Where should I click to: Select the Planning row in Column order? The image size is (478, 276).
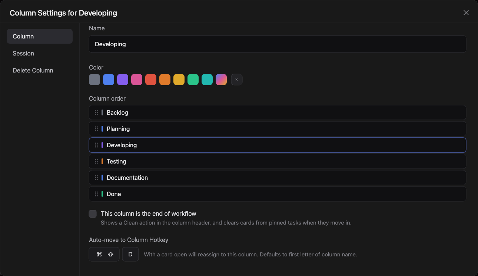pos(278,129)
